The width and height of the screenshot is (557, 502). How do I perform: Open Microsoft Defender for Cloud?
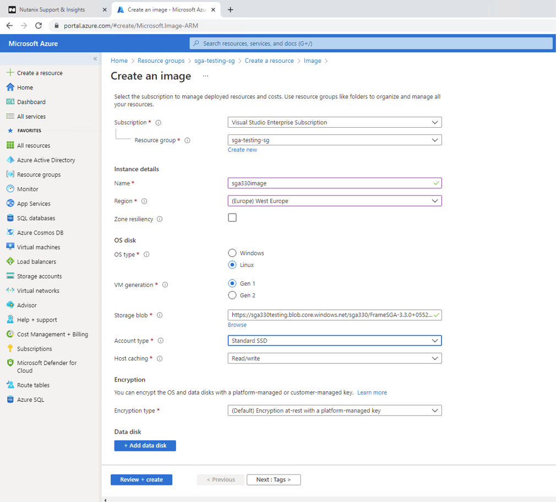click(x=47, y=366)
